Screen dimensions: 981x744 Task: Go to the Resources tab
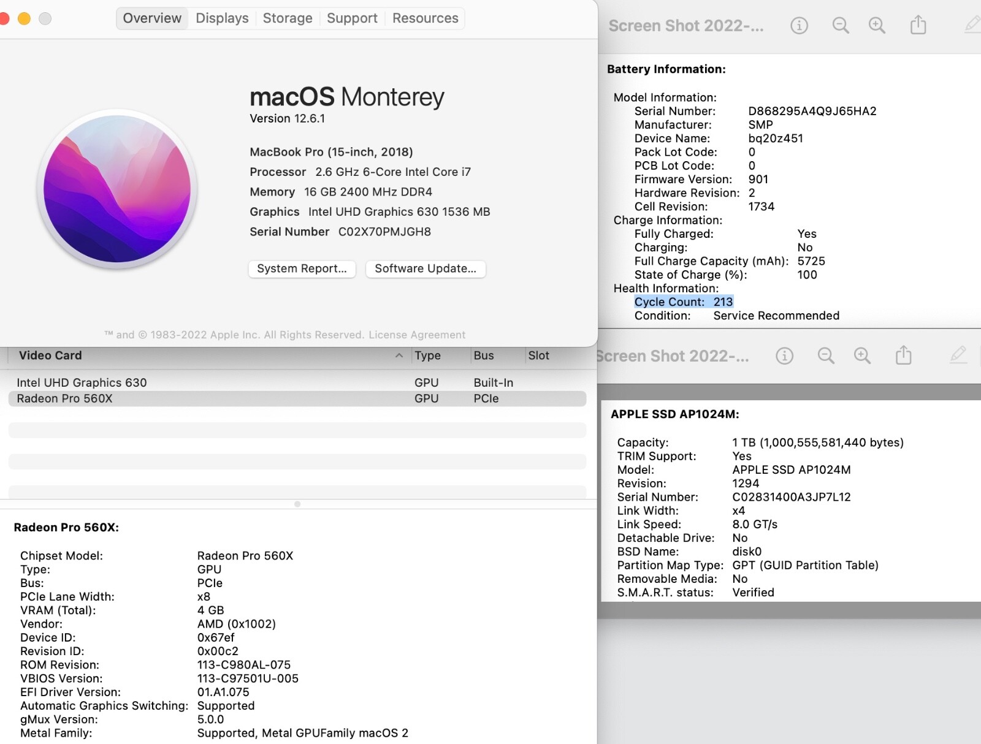click(x=425, y=18)
